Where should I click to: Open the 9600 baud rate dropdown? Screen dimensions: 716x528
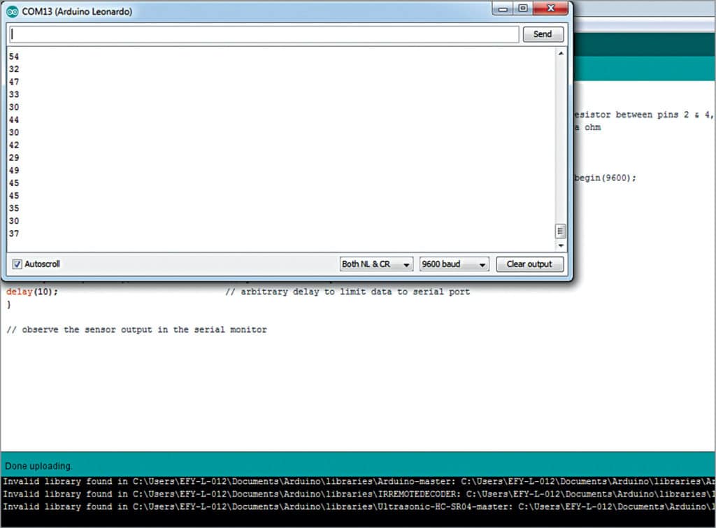(453, 264)
